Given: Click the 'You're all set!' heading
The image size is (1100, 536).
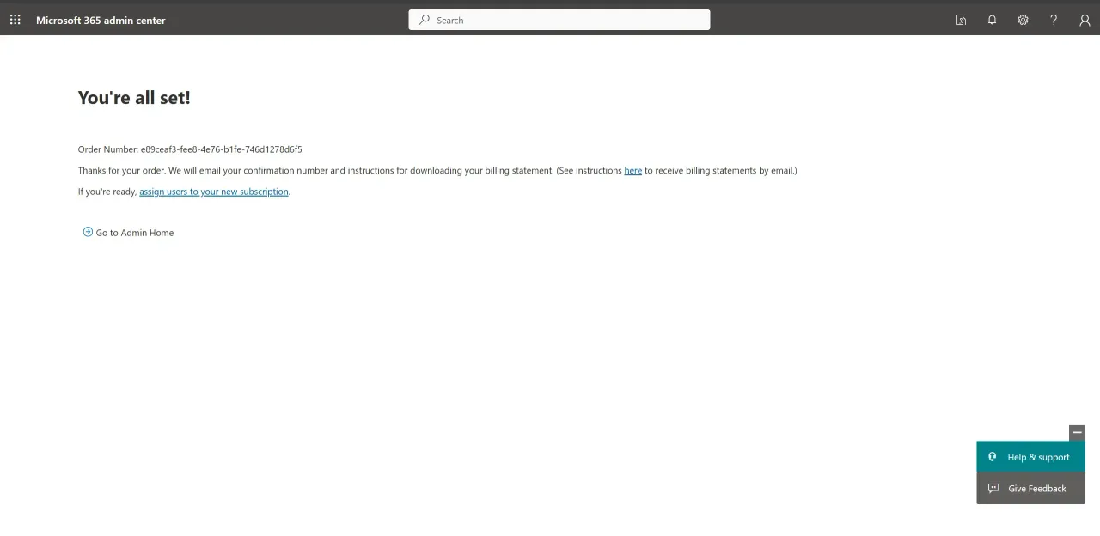Looking at the screenshot, I should 134,98.
